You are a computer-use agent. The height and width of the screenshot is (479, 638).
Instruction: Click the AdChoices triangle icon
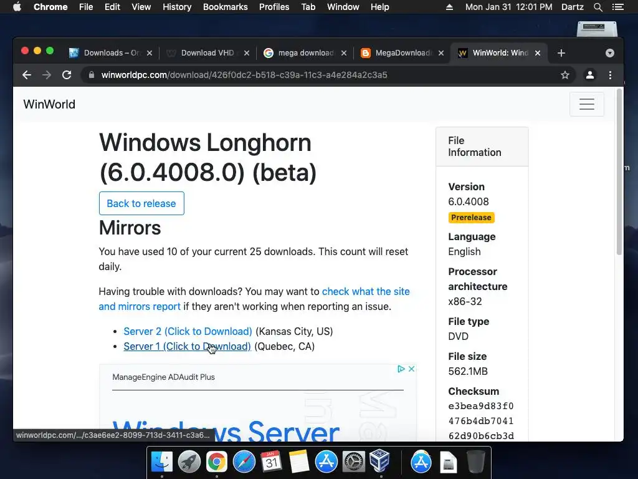401,369
